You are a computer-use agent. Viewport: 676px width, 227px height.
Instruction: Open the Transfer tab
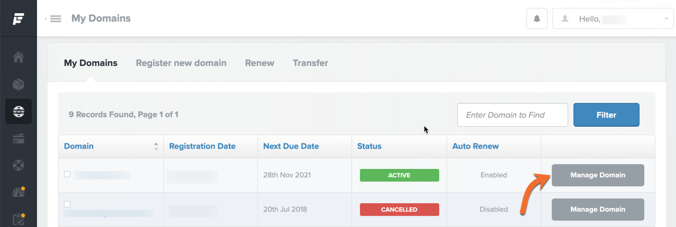coord(310,63)
